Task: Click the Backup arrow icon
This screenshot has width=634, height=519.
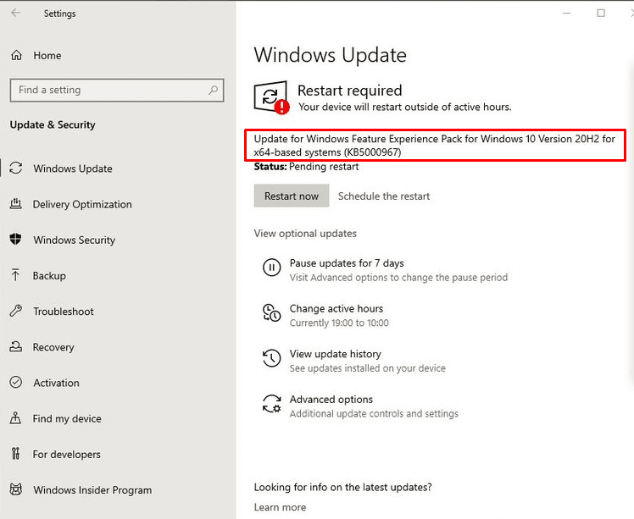Action: [15, 275]
